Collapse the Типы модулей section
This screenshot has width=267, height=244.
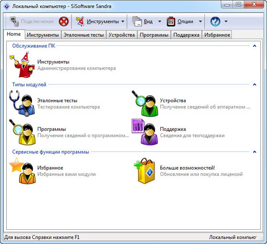[x=255, y=85]
